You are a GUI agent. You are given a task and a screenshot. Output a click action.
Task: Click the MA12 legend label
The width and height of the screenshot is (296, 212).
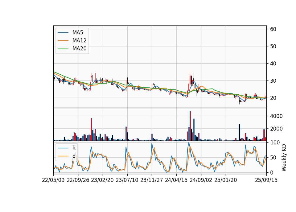point(79,41)
